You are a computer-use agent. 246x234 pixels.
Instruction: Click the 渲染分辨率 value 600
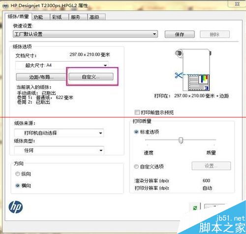click(x=206, y=181)
